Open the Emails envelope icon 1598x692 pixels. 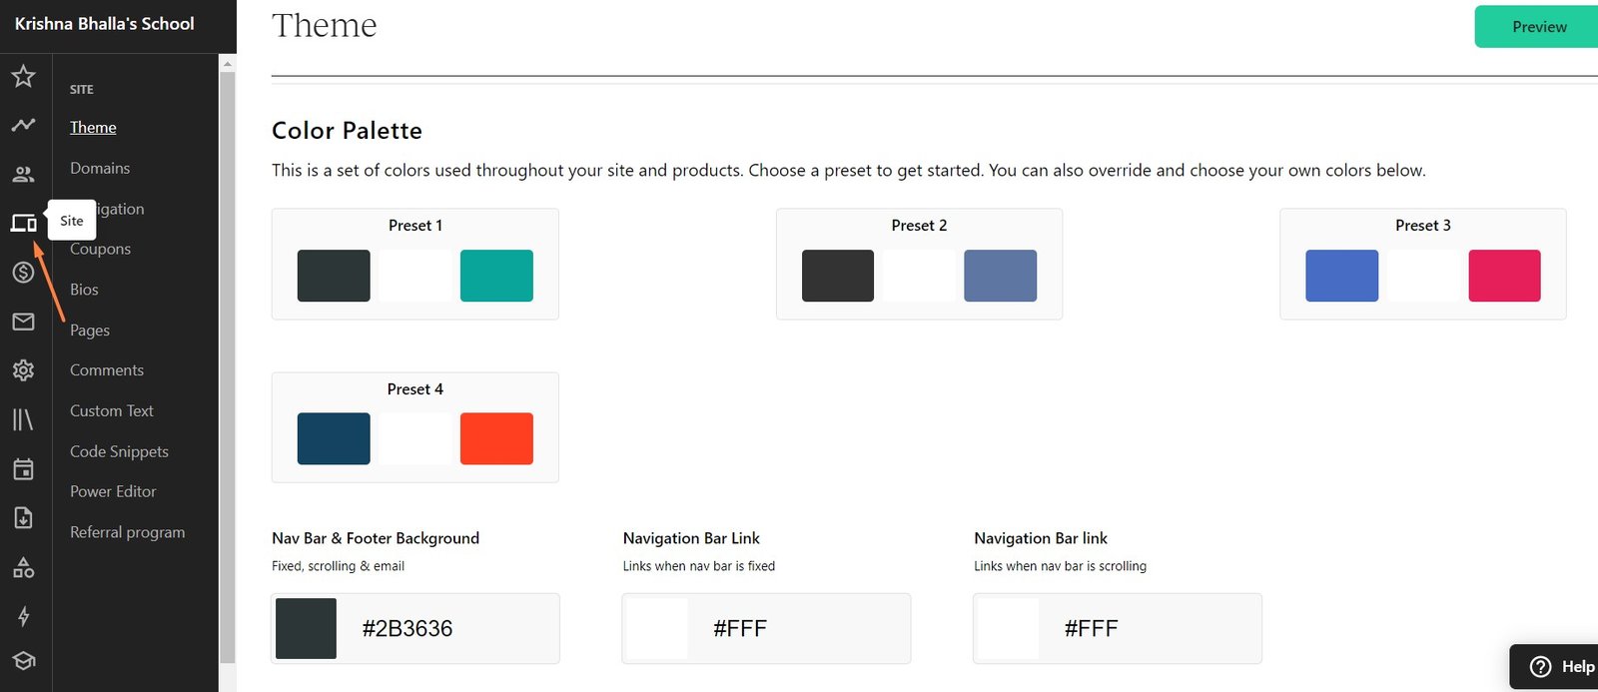point(24,322)
